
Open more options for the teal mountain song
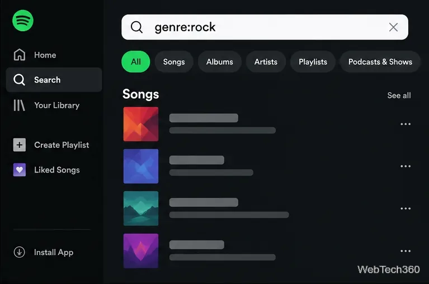(x=406, y=209)
